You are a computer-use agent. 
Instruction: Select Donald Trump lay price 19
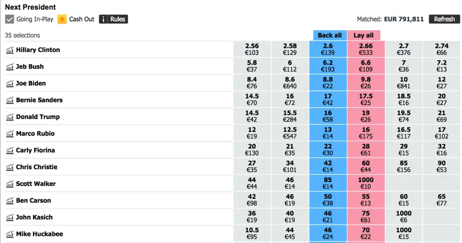[366, 116]
